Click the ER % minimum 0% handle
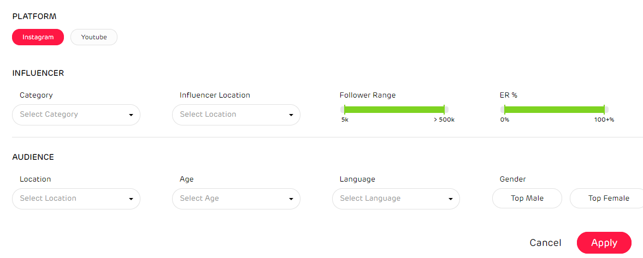This screenshot has width=643, height=258. click(504, 110)
